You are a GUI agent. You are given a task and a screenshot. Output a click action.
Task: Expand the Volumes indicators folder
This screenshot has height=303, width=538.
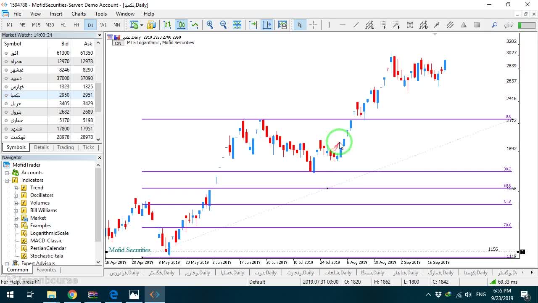[16, 203]
